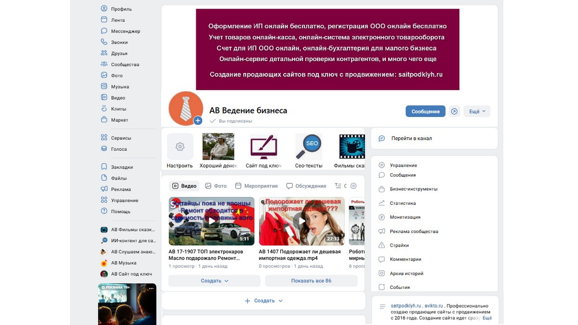This screenshot has height=325, width=578.
Task: Open the Создать dropdown under the videos
Action: (214, 281)
